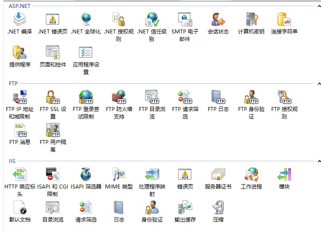Select the 工作进程 icon
Screen dimensions: 321x233
tap(251, 174)
